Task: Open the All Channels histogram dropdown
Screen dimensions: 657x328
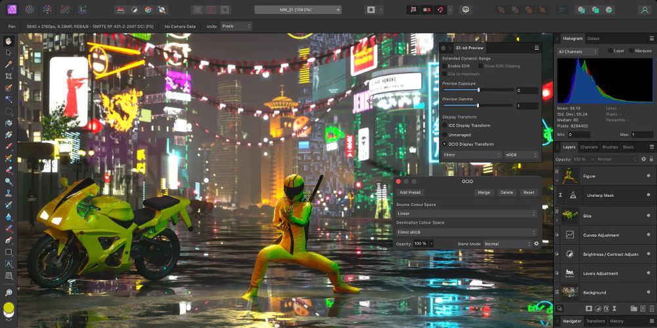Action: (578, 52)
